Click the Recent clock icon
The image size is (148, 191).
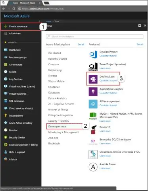point(6,72)
